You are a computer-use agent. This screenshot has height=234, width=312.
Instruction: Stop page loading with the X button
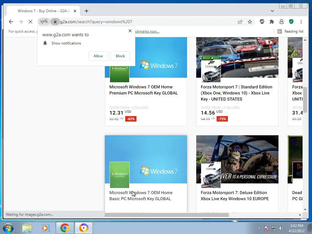pos(30,22)
